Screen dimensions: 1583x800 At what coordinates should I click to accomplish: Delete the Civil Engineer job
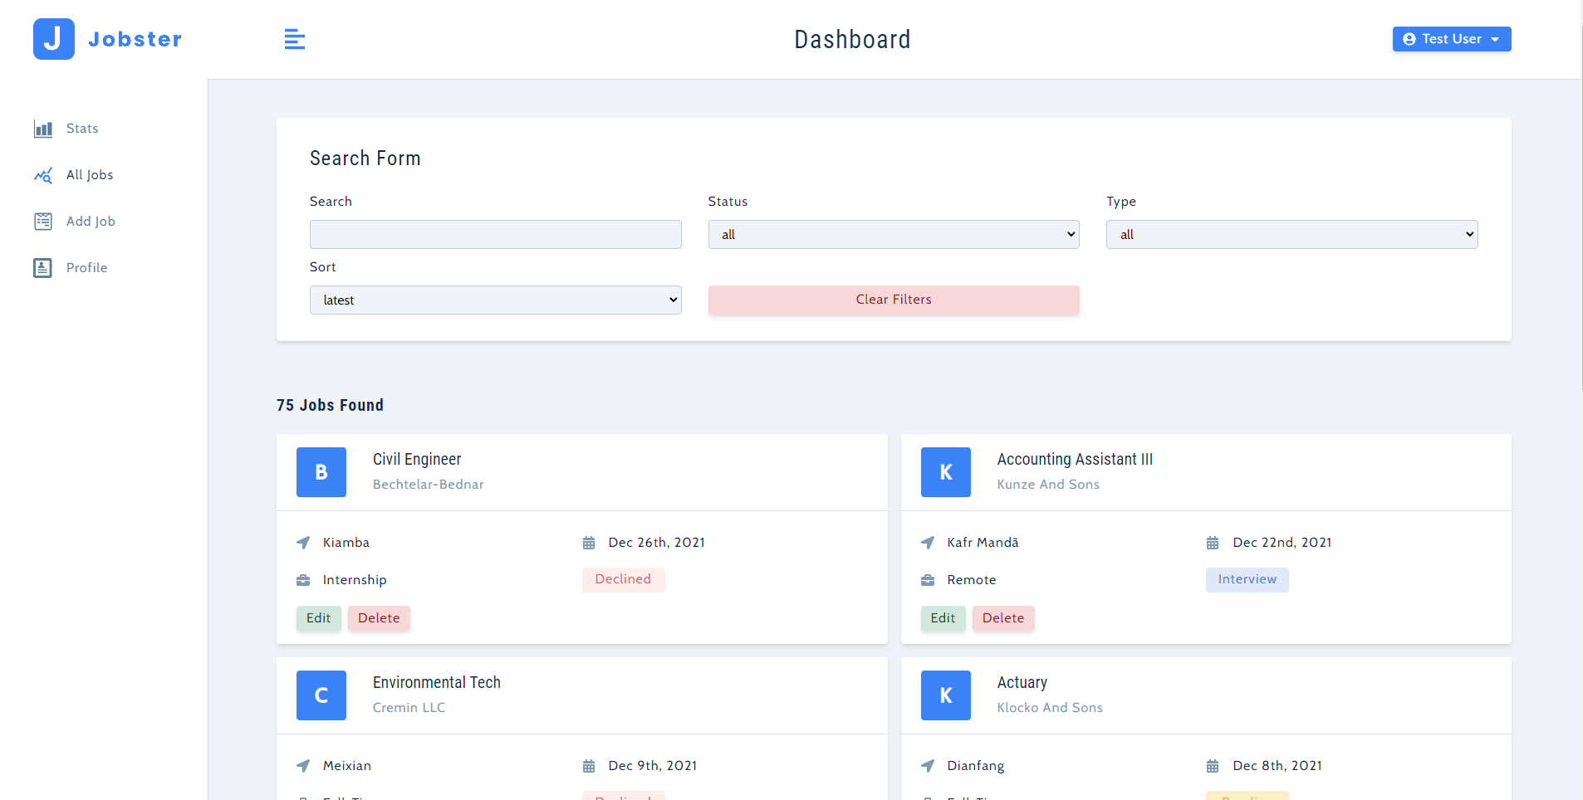[x=379, y=618]
